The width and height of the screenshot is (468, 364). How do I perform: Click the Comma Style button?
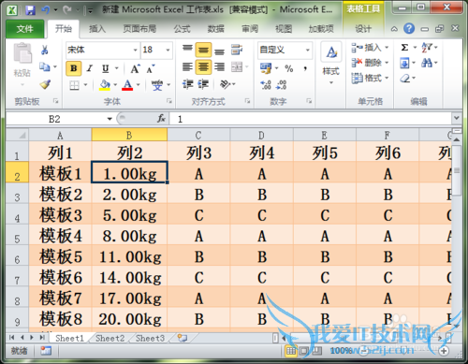tap(305, 68)
